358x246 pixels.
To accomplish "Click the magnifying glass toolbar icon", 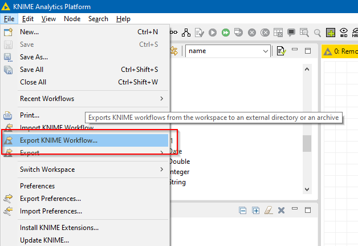I will tap(318, 33).
